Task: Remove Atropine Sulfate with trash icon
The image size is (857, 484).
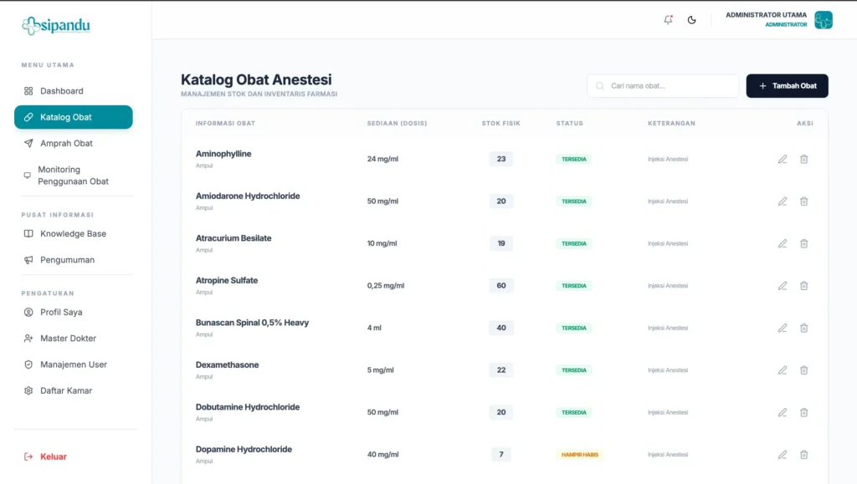Action: click(804, 286)
